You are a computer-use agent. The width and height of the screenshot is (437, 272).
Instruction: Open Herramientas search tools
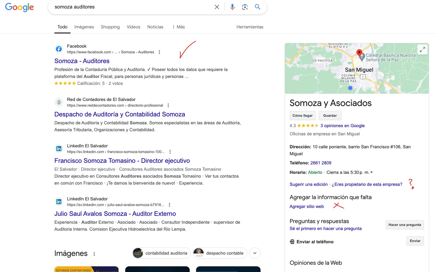(250, 27)
